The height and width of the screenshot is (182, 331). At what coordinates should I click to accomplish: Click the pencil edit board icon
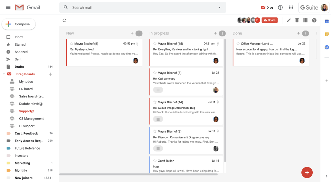click(289, 20)
